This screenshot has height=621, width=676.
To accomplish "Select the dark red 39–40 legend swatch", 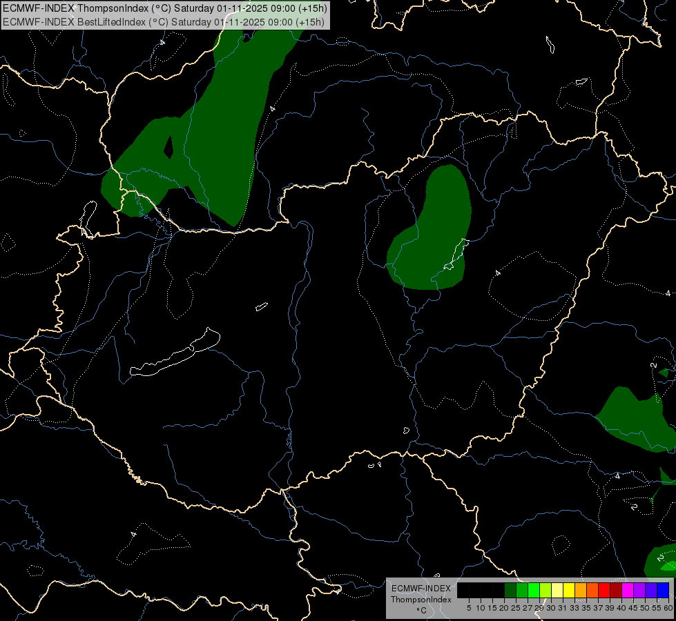I will tap(616, 591).
